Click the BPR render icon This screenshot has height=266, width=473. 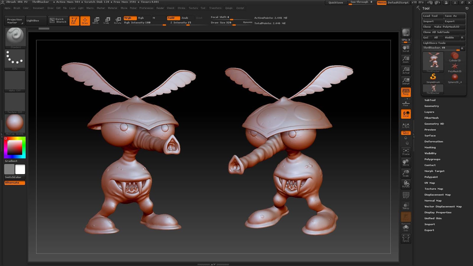pos(406,33)
